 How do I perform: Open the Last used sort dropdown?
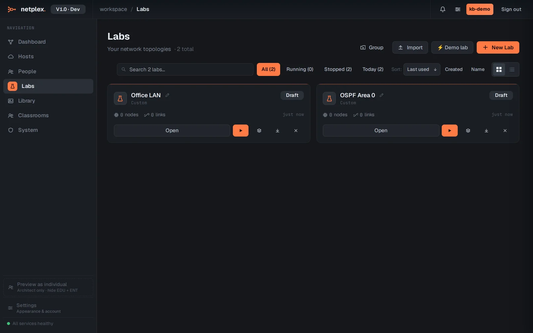point(422,69)
